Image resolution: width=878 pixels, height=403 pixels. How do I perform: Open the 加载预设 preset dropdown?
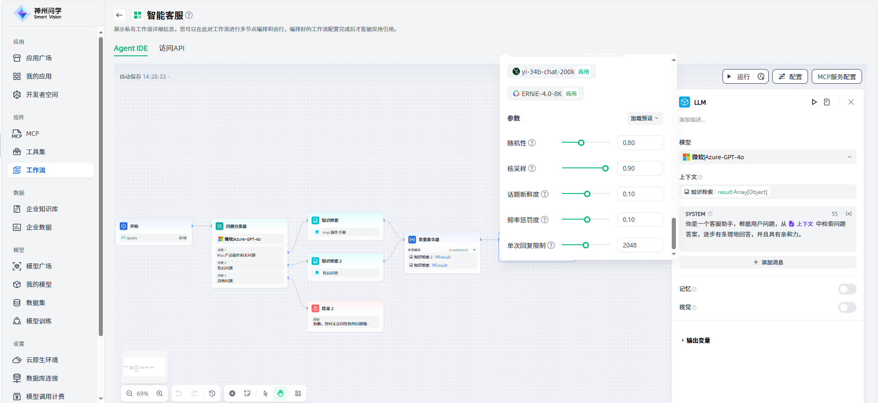644,118
